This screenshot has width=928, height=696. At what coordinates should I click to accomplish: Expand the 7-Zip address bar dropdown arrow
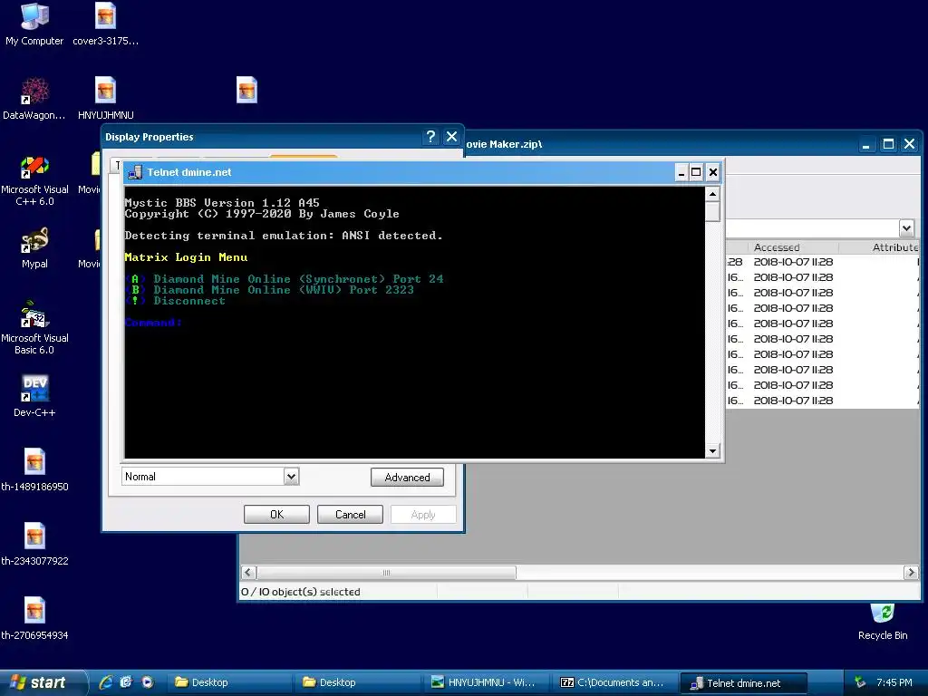point(906,227)
